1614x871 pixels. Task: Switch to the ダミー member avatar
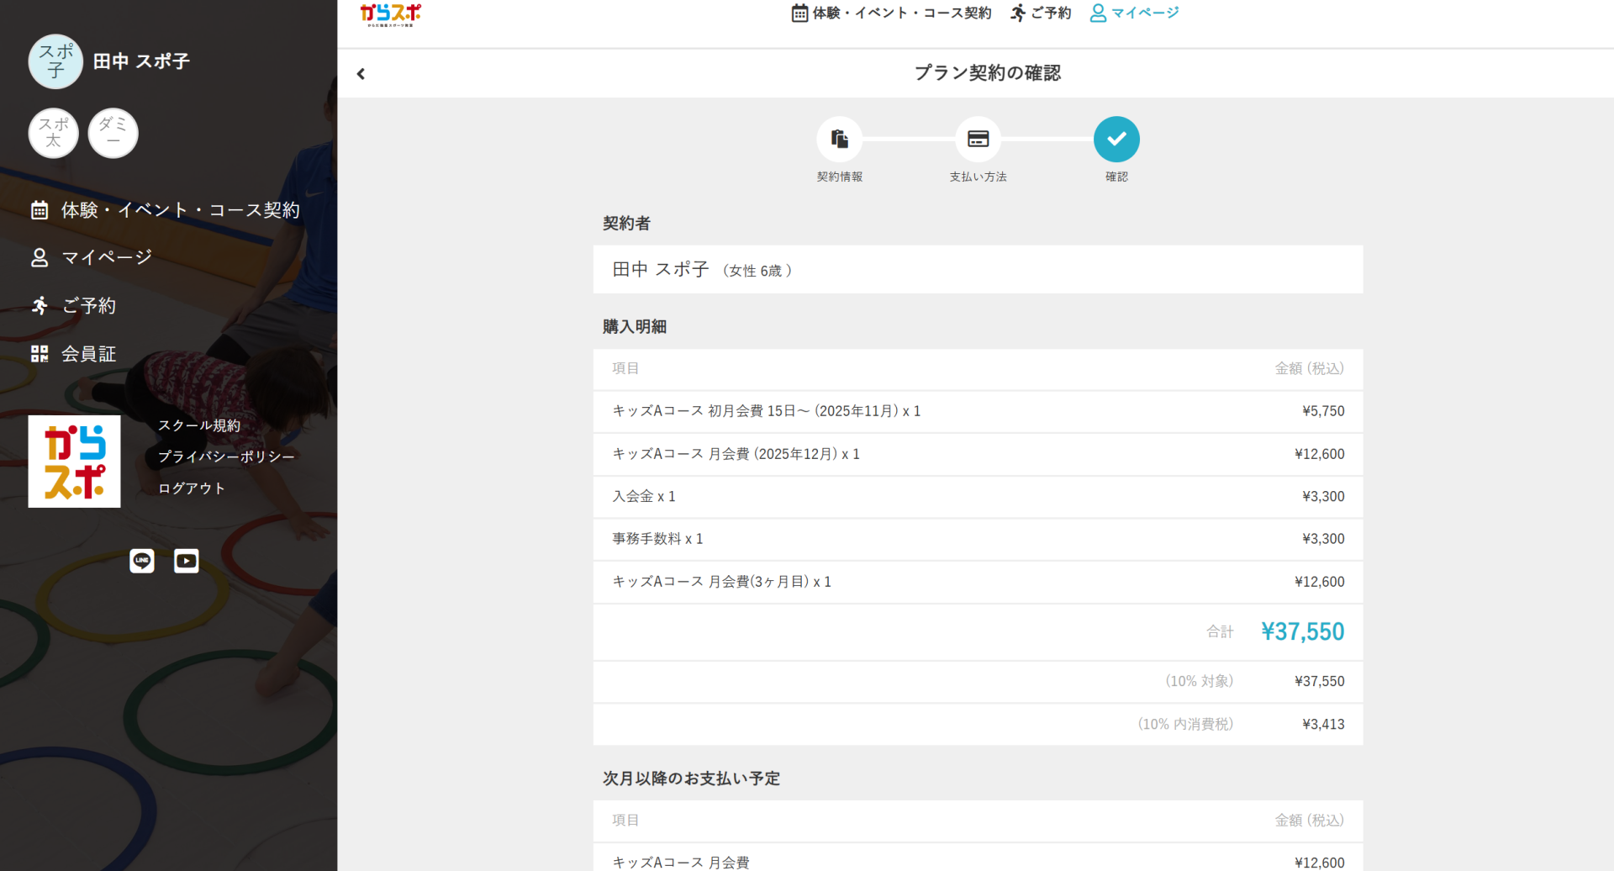point(113,133)
